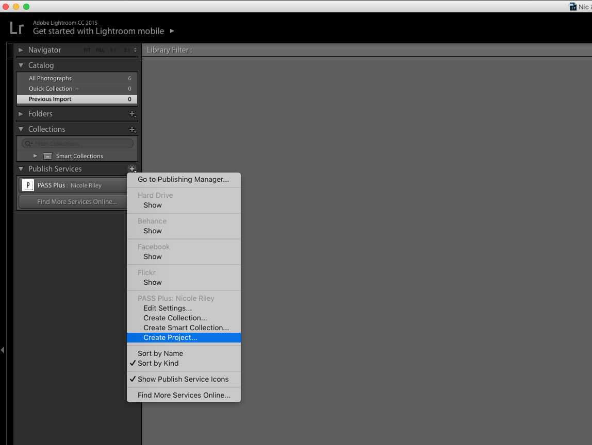Viewport: 592px width, 445px height.
Task: Add to Quick Collection plus marker
Action: (77, 89)
